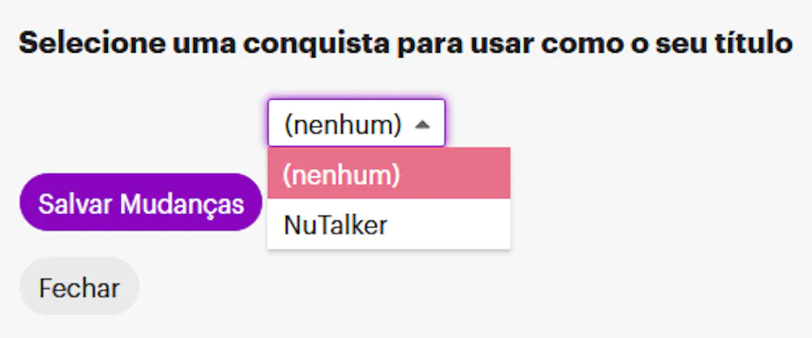Close the dialog using Fechar
The height and width of the screenshot is (338, 812).
[80, 287]
